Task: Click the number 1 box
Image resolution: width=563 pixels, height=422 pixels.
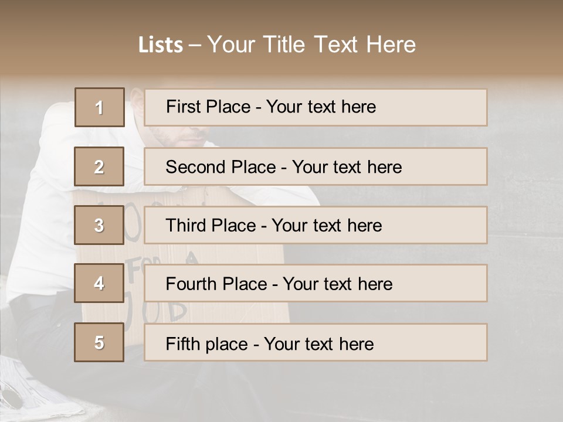Action: pos(100,107)
